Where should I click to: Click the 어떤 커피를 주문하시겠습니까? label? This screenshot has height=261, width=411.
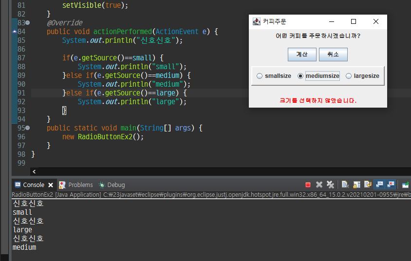pyautogui.click(x=318, y=36)
